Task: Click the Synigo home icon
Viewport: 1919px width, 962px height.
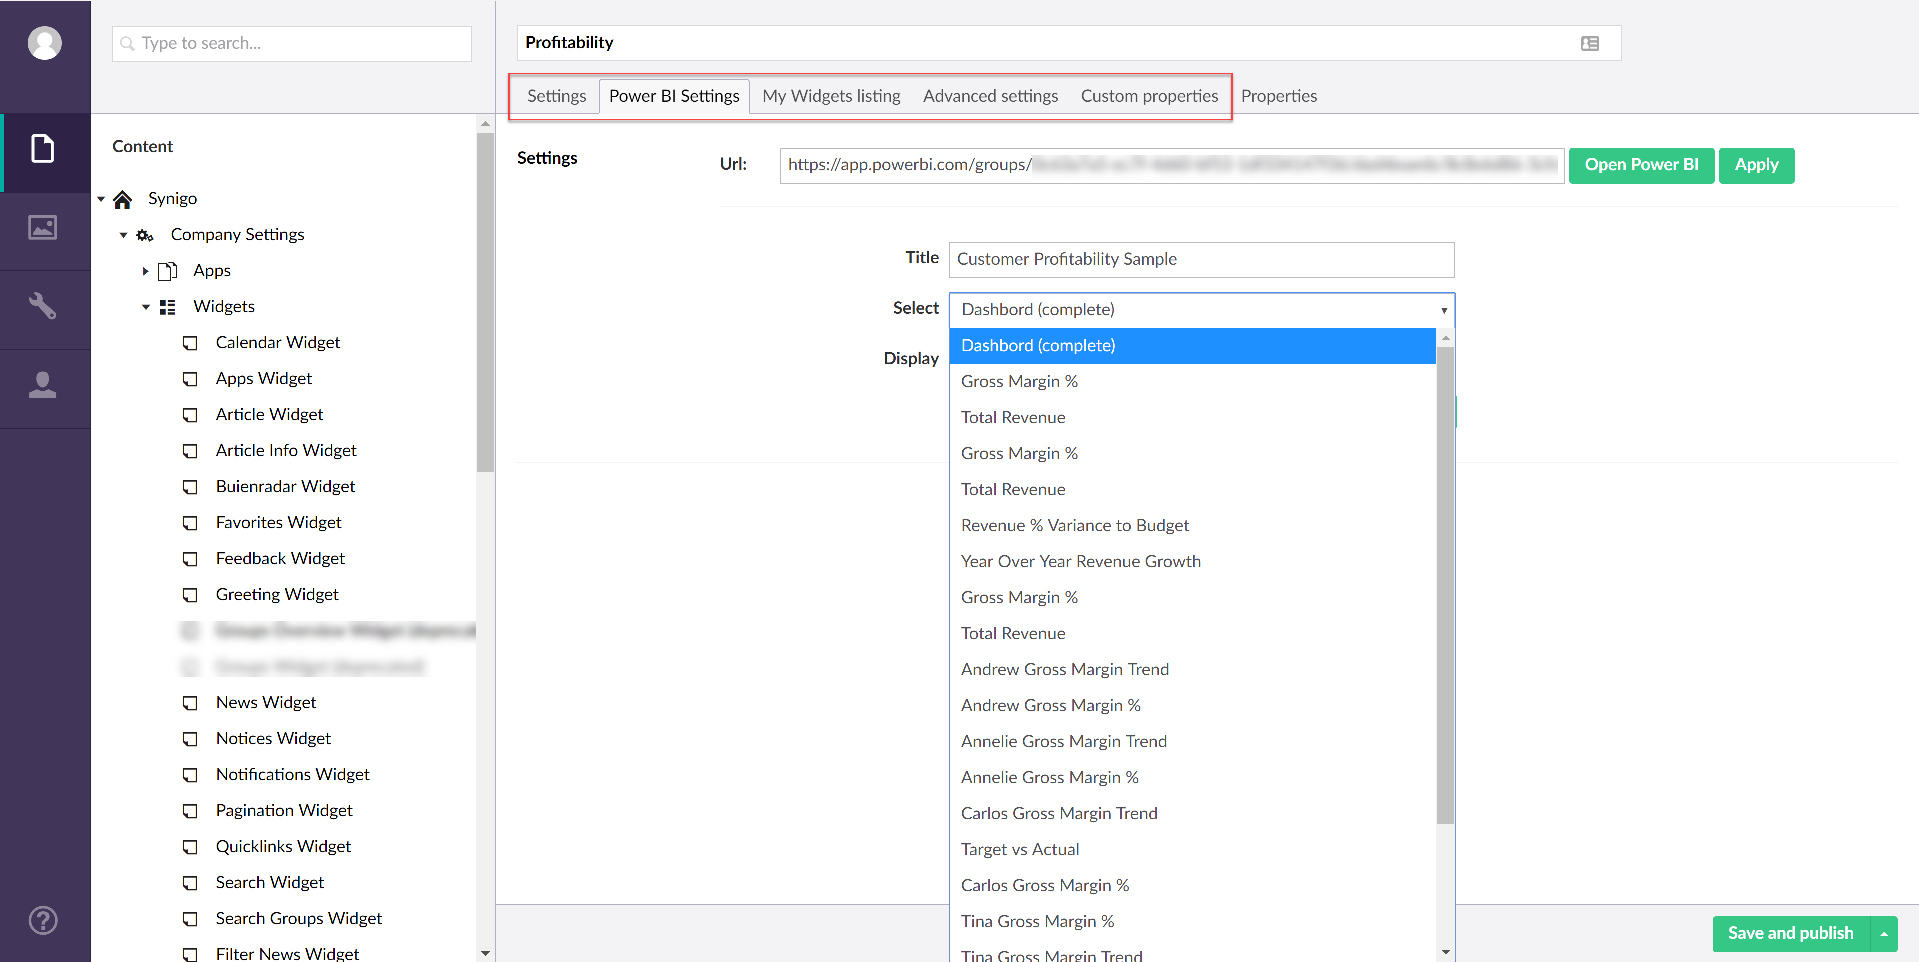Action: (x=123, y=199)
